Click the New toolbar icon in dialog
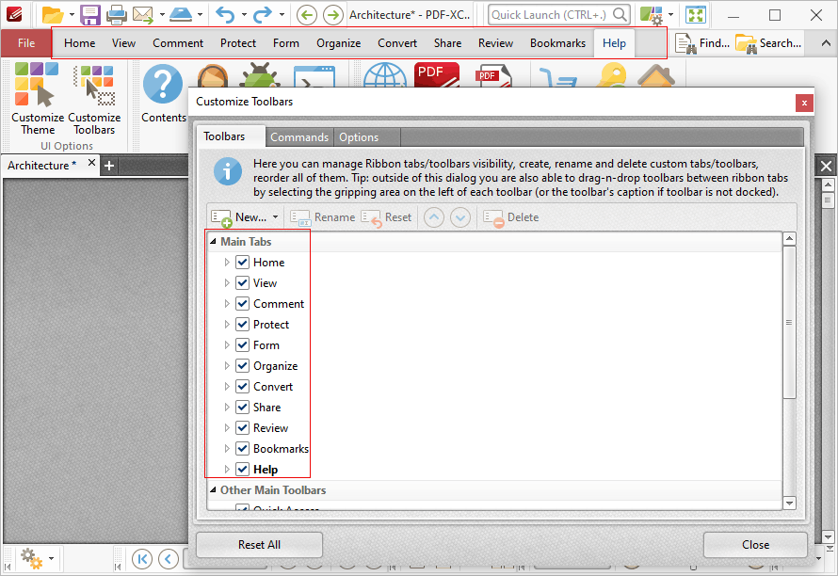The width and height of the screenshot is (838, 576). [x=221, y=217]
